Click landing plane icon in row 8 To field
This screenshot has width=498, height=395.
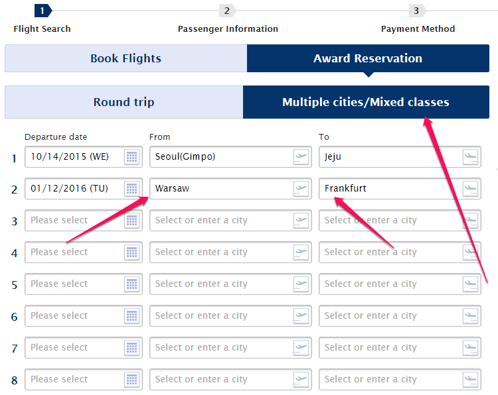point(470,380)
